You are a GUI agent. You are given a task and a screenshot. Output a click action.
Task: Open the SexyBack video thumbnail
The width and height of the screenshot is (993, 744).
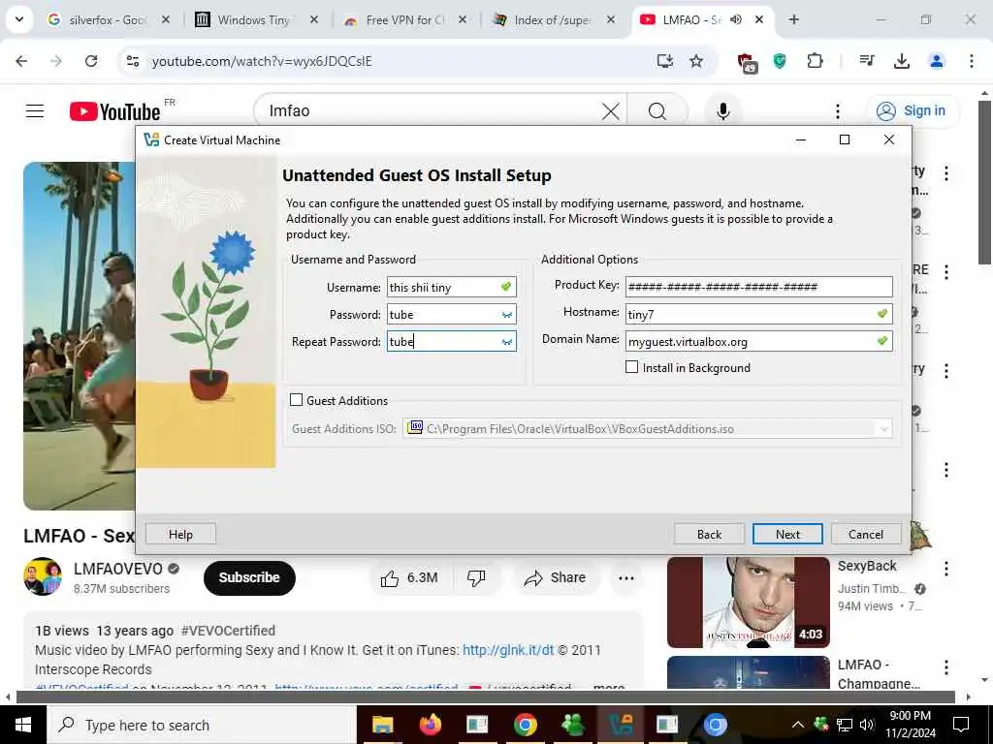point(748,602)
